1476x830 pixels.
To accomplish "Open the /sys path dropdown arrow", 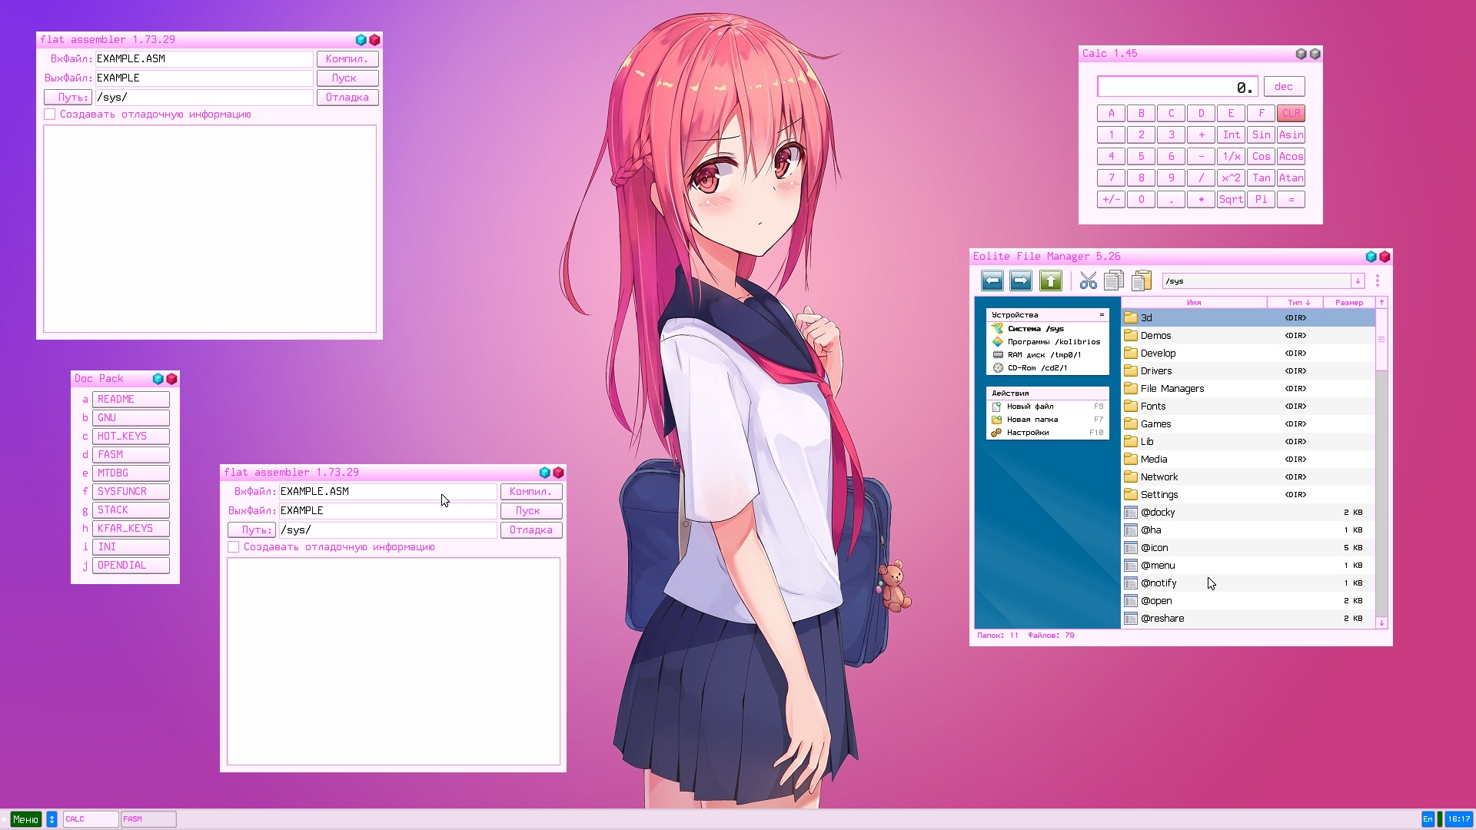I will pos(1358,281).
